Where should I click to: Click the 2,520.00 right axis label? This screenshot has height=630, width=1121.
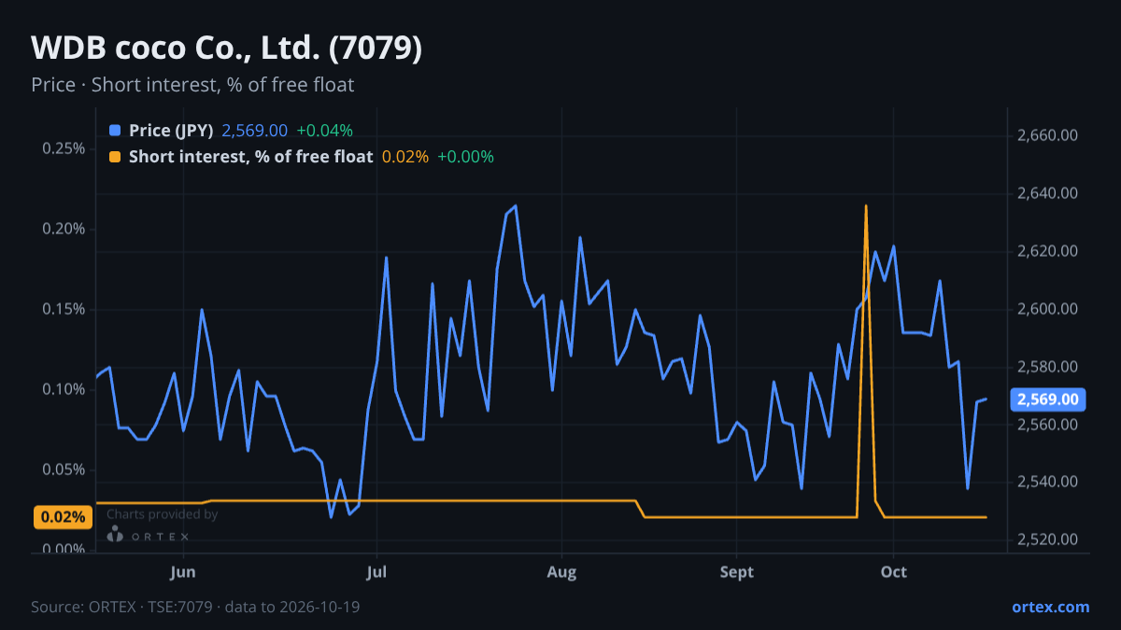click(1047, 540)
